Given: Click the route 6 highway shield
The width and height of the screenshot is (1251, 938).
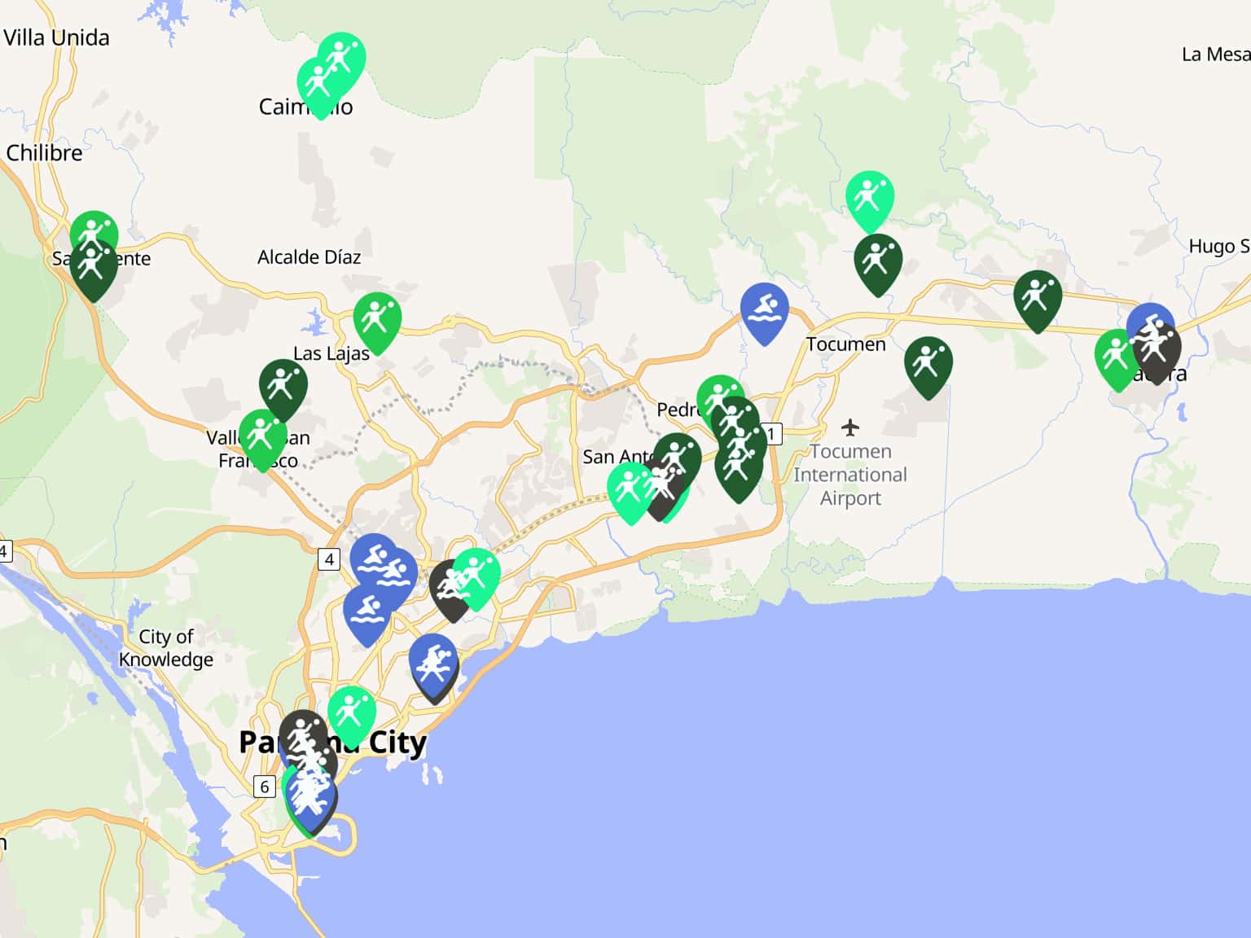Looking at the screenshot, I should click(x=264, y=787).
